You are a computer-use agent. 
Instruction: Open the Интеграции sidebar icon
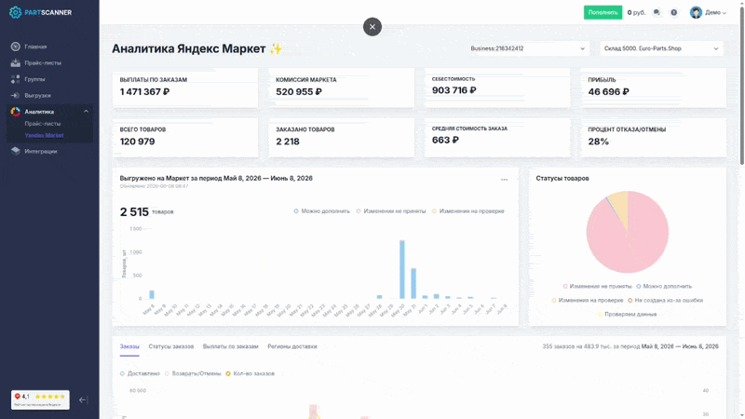(x=16, y=151)
